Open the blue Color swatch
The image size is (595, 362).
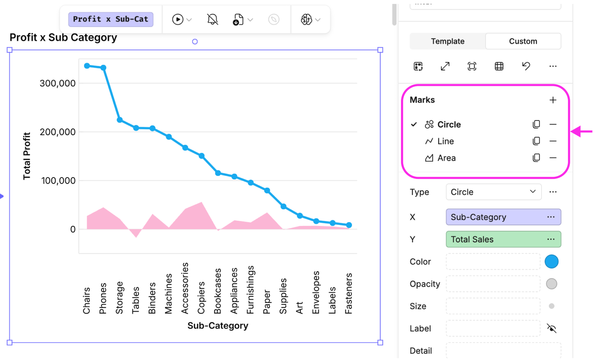tap(552, 262)
